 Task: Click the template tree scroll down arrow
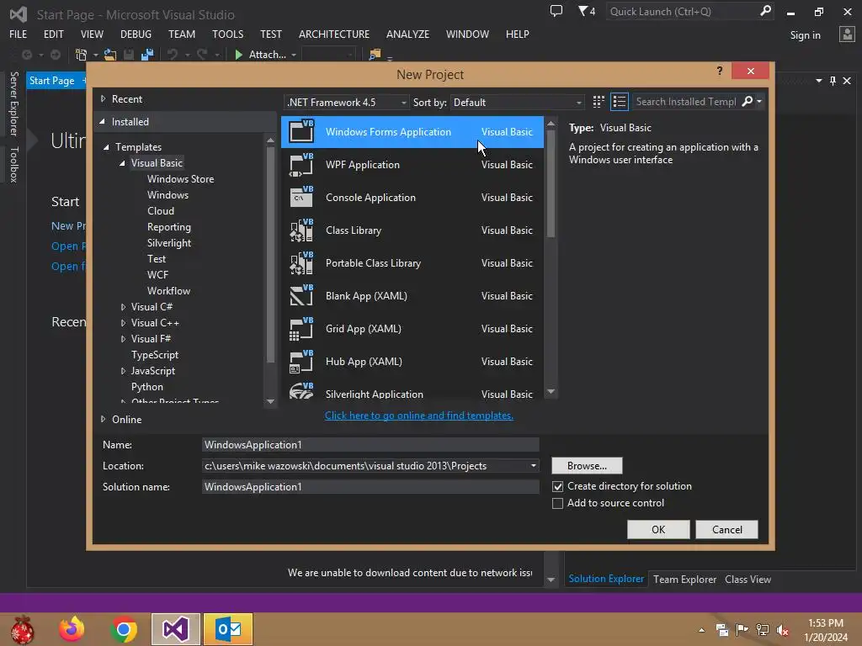click(270, 401)
